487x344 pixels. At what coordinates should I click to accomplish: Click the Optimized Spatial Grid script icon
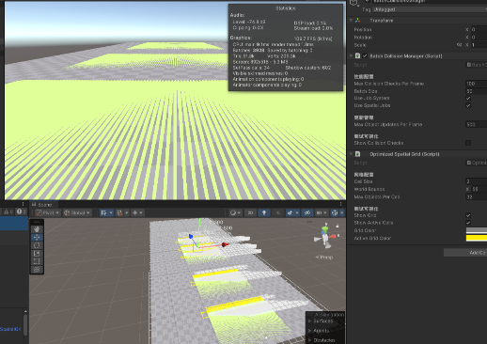(x=357, y=154)
